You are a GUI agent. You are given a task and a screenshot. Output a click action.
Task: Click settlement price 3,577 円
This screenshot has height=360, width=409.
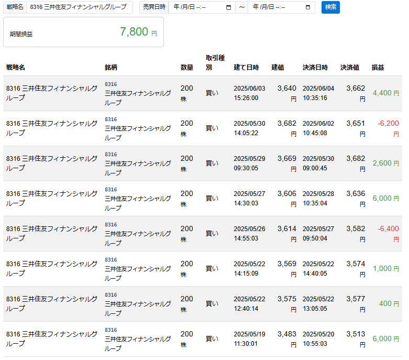click(356, 304)
